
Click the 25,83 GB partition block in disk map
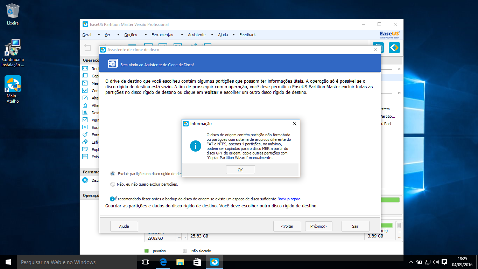point(276,236)
